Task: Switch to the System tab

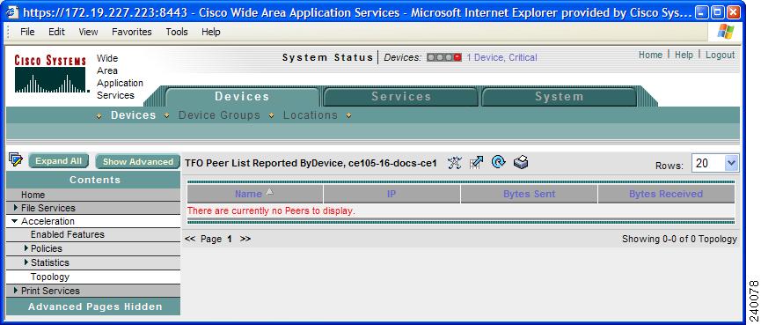Action: (560, 97)
